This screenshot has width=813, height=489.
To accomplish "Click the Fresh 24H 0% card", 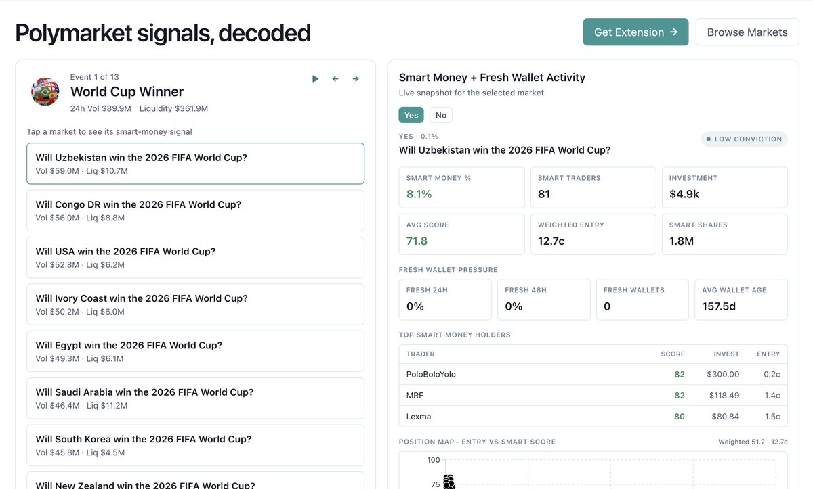I will click(x=445, y=300).
